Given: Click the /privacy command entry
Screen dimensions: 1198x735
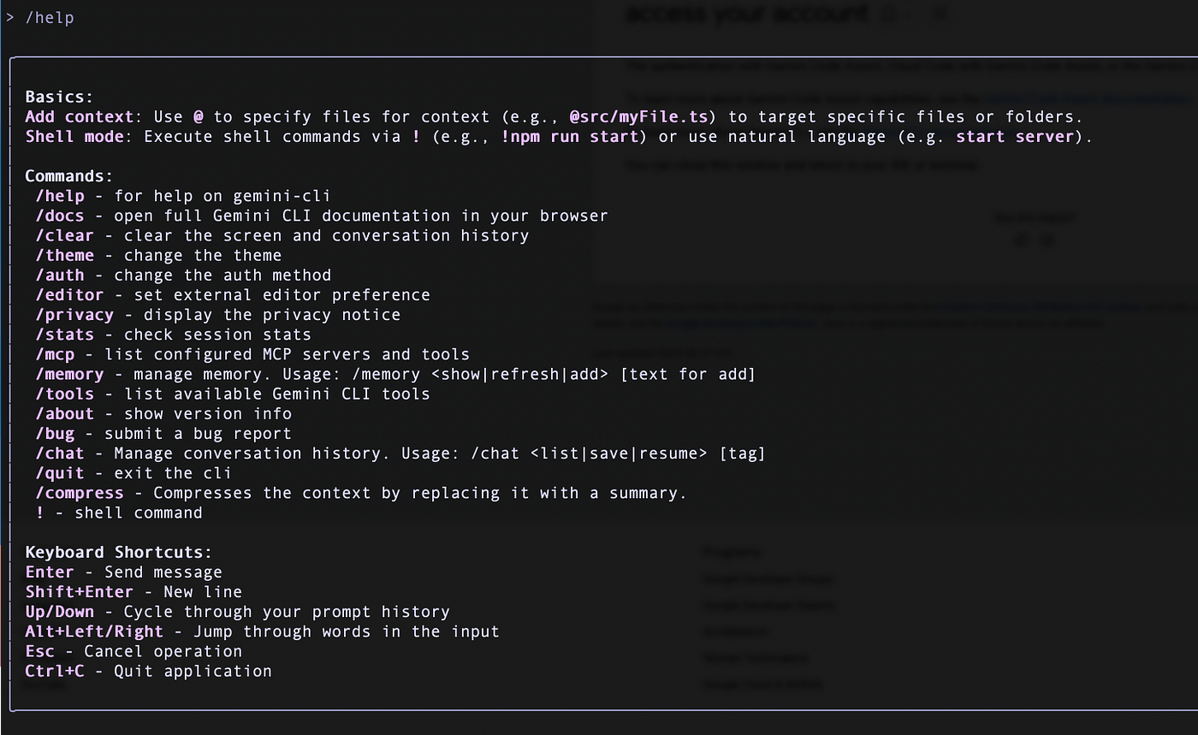Looking at the screenshot, I should (x=218, y=314).
